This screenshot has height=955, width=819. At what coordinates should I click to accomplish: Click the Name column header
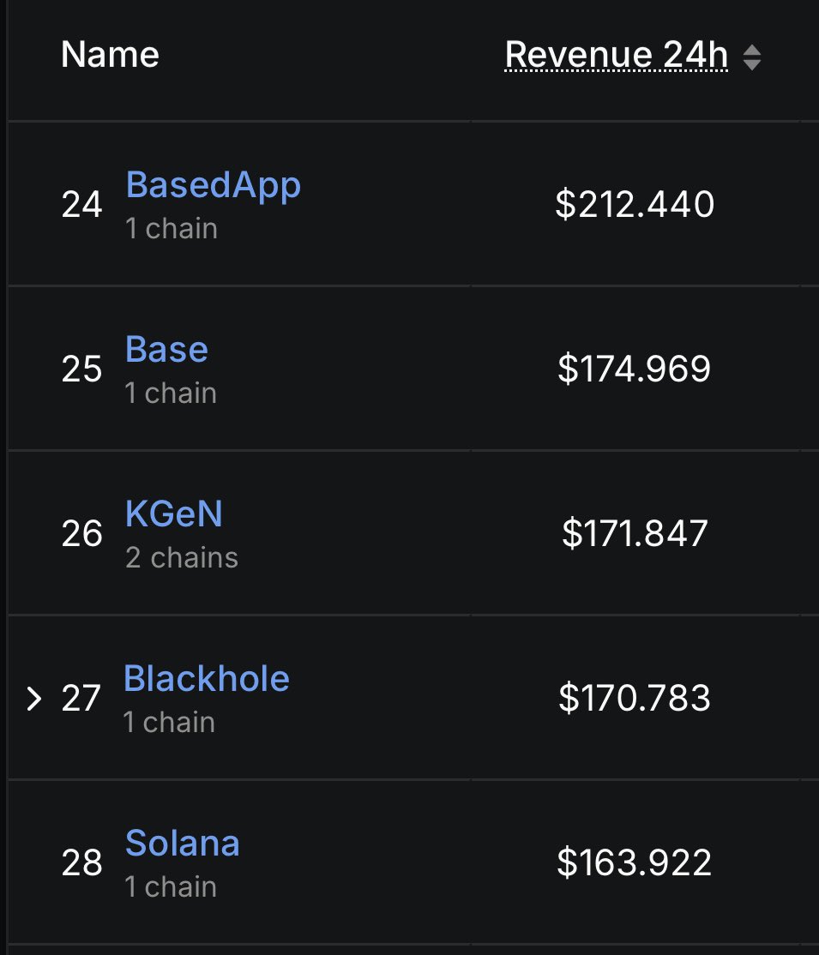pos(111,54)
